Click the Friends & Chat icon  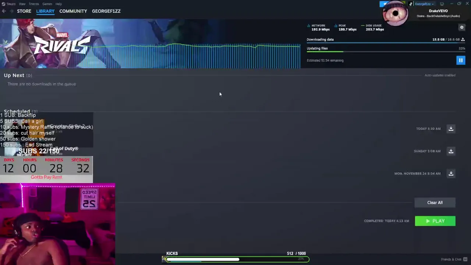(x=465, y=259)
